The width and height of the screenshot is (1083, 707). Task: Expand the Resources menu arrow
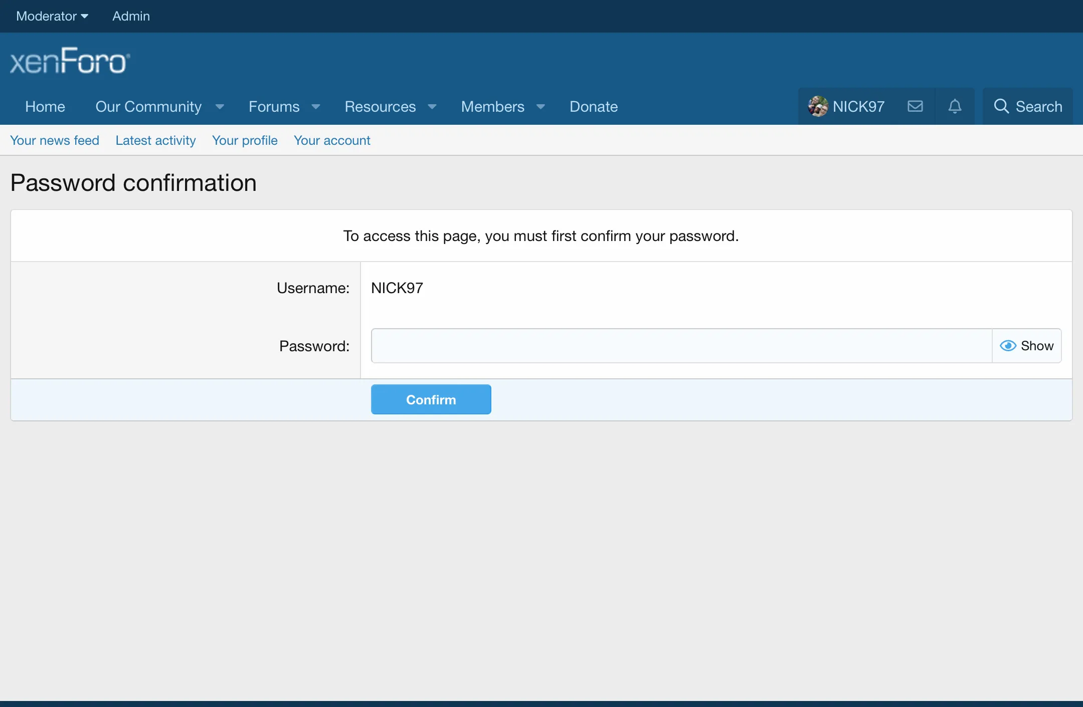coord(432,107)
